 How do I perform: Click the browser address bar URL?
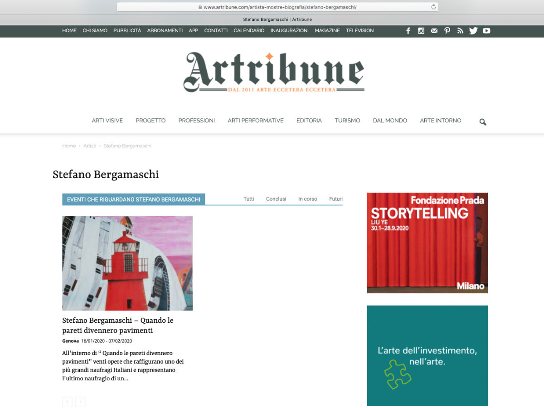[x=280, y=7]
